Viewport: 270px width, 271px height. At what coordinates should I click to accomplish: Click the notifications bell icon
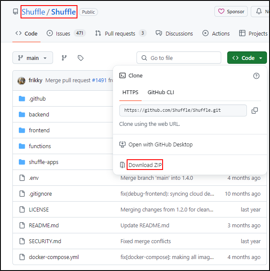(258, 12)
